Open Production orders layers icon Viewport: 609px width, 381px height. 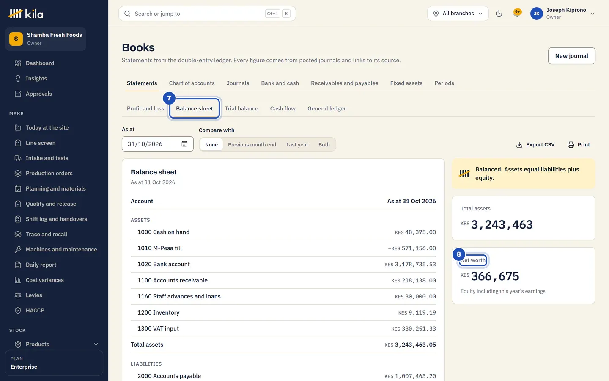(x=18, y=174)
